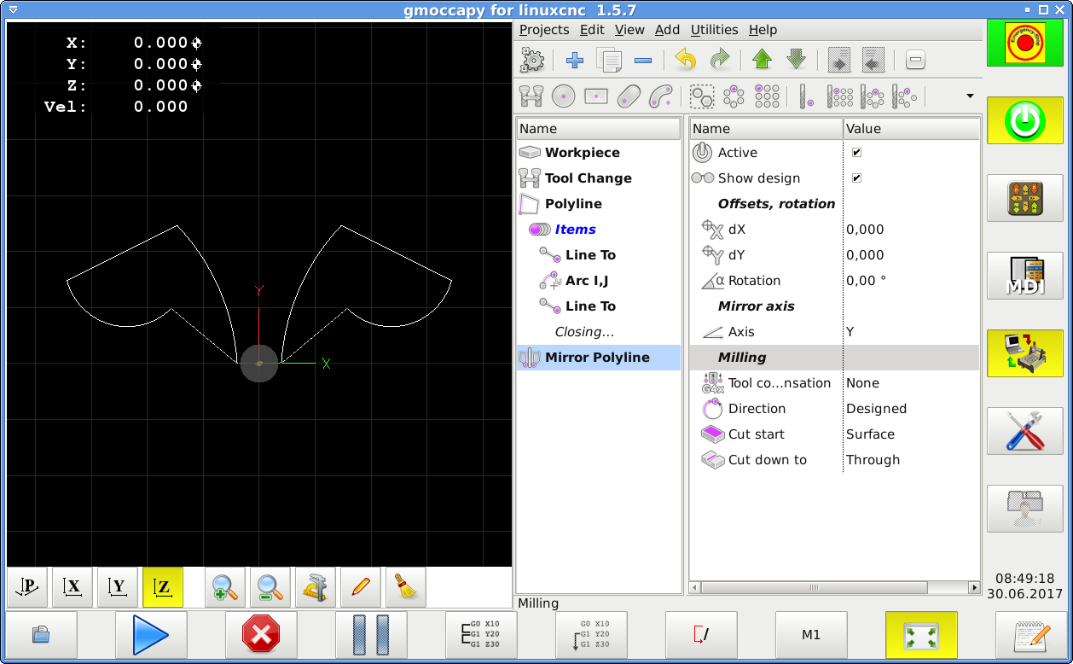Add a rectangle pocket feature
This screenshot has height=664, width=1073.
(595, 96)
